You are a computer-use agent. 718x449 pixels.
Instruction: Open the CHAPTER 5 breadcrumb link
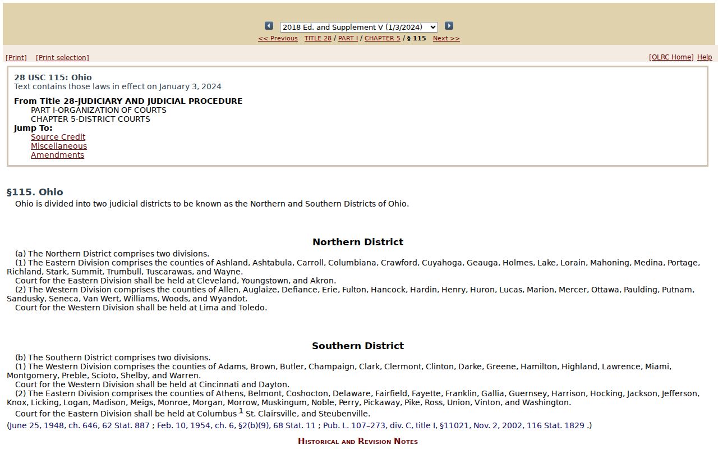click(383, 38)
